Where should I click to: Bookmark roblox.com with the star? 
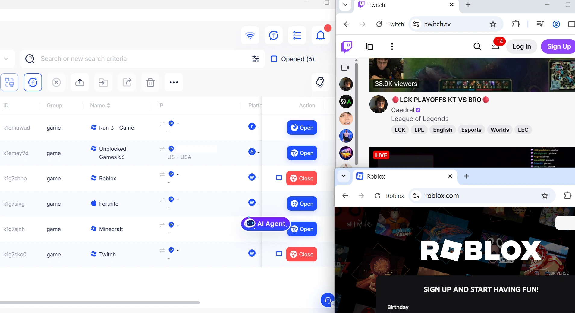[545, 196]
